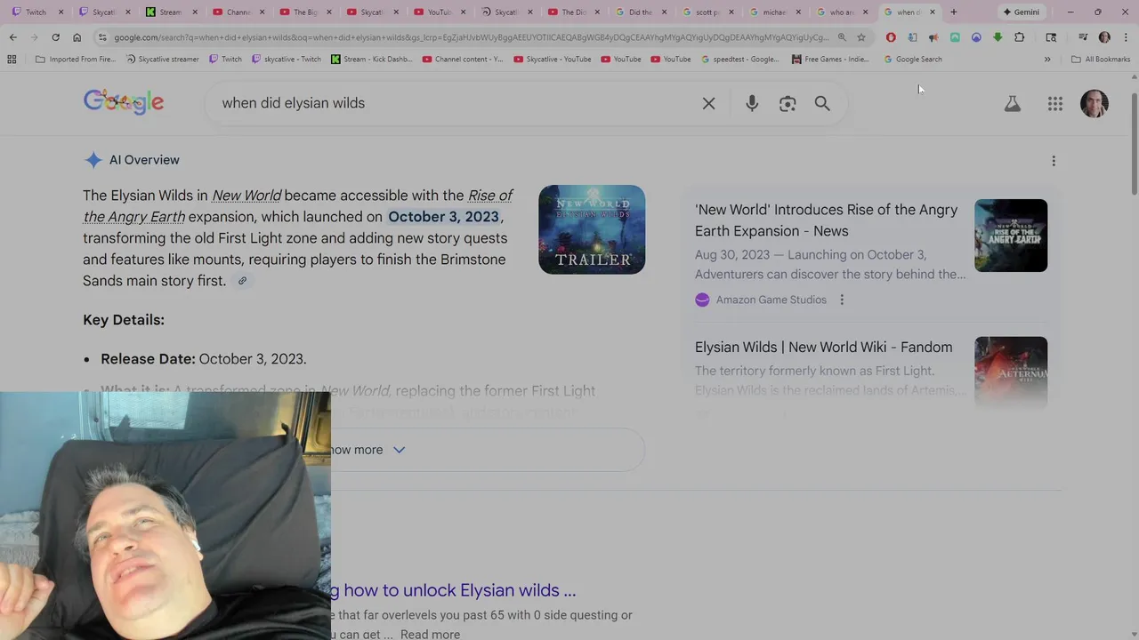Click the browser address bar URL
The width and height of the screenshot is (1139, 640).
click(472, 37)
